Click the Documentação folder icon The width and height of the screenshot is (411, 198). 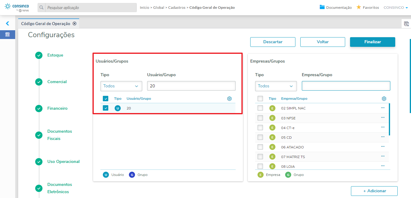322,7
